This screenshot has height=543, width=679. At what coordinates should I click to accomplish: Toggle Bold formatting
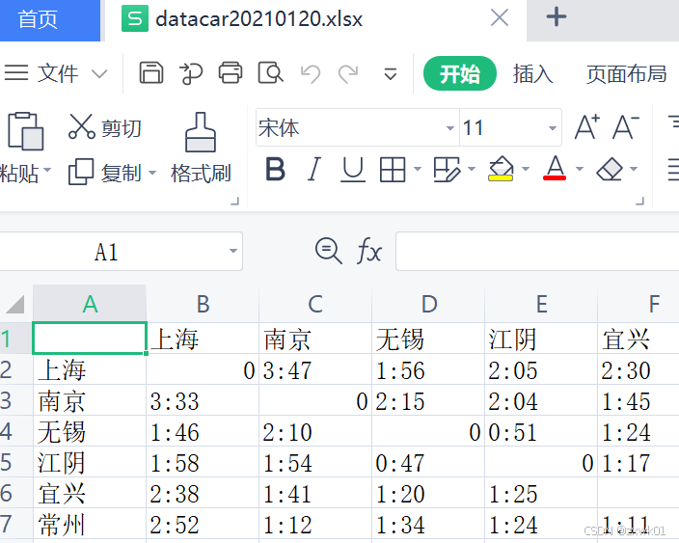tap(276, 169)
